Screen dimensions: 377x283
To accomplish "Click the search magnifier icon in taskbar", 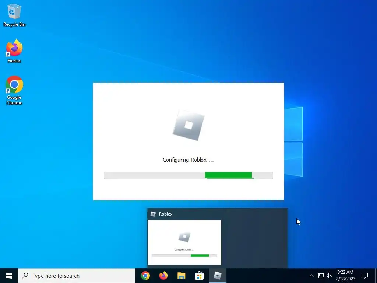I will click(x=25, y=276).
